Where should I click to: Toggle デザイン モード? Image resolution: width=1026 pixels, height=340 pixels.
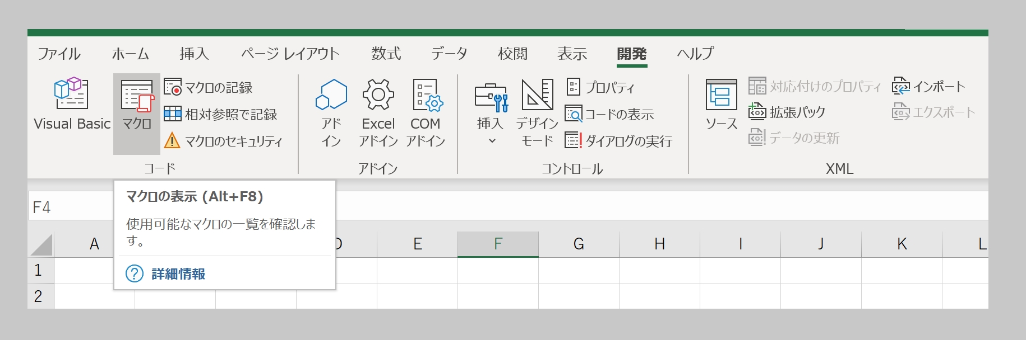click(537, 114)
